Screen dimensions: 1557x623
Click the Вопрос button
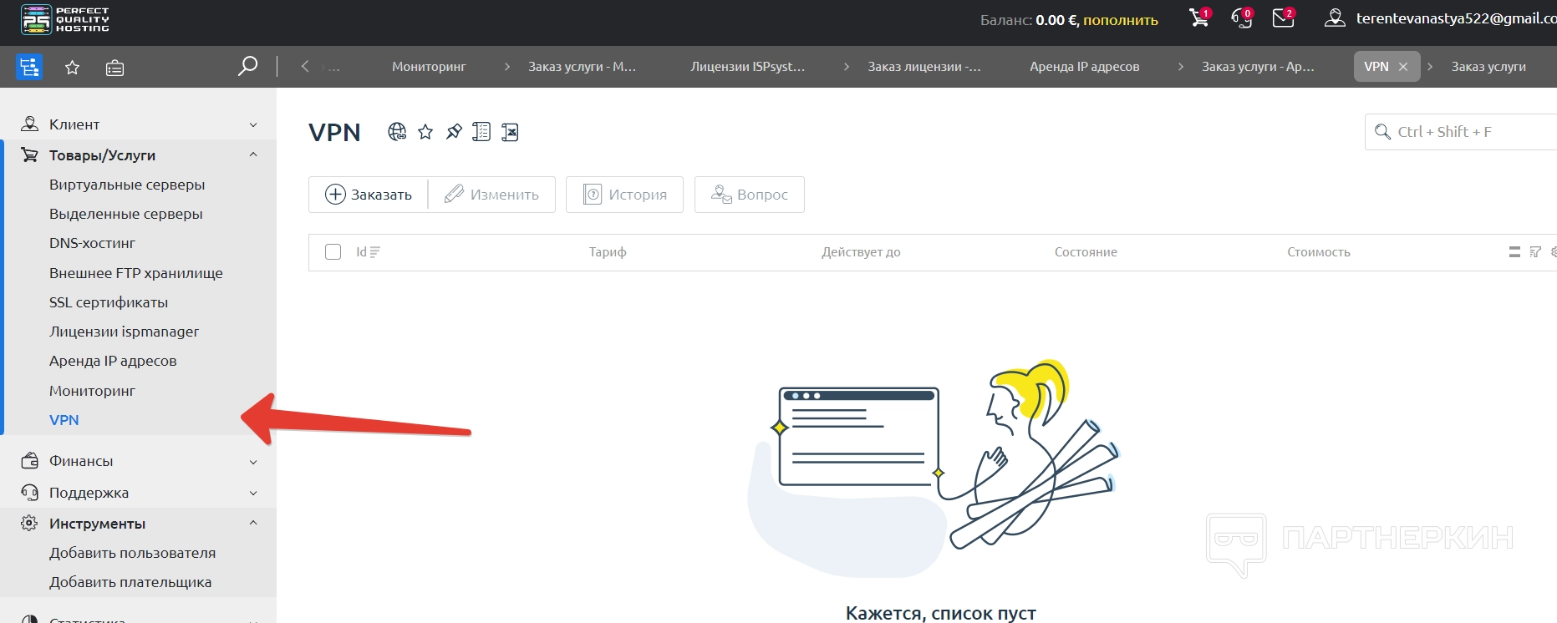point(750,195)
